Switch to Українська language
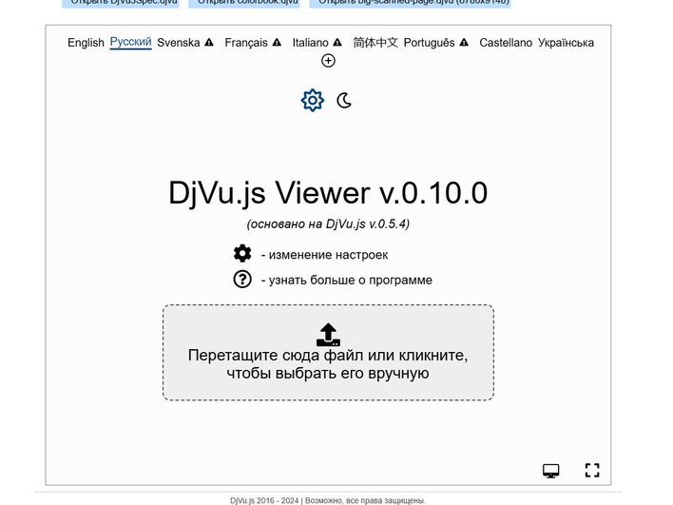673x505 pixels. click(x=566, y=43)
